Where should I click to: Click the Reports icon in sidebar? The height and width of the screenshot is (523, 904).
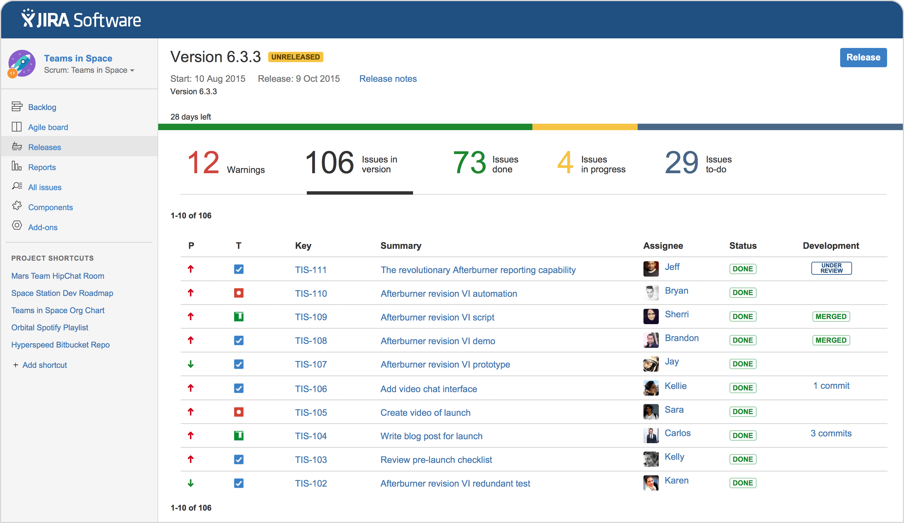click(17, 167)
